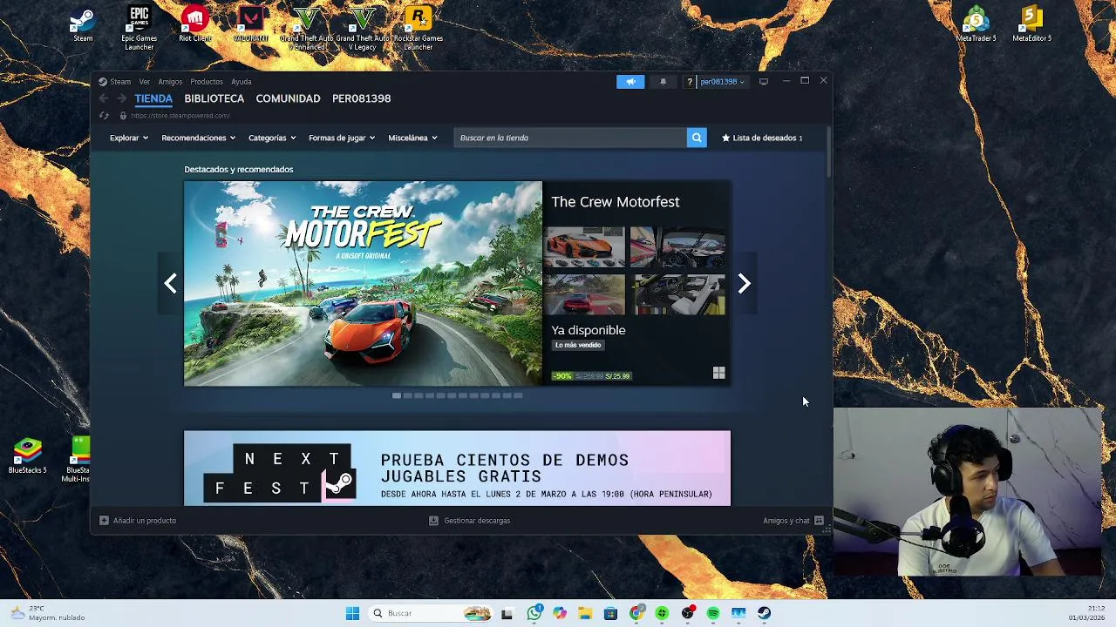Open the Amigos menu
The height and width of the screenshot is (627, 1116).
[x=170, y=82]
